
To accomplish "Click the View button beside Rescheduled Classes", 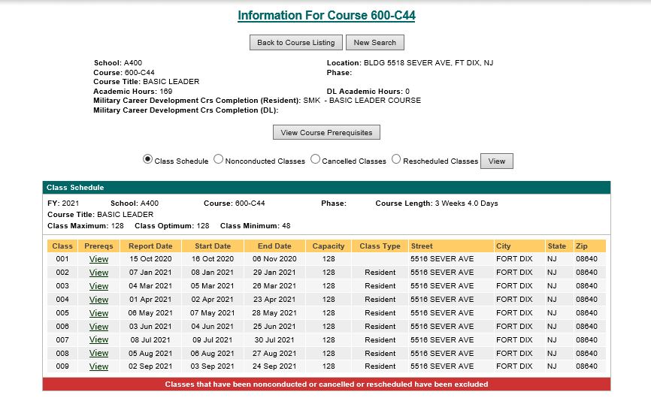I will tap(496, 161).
